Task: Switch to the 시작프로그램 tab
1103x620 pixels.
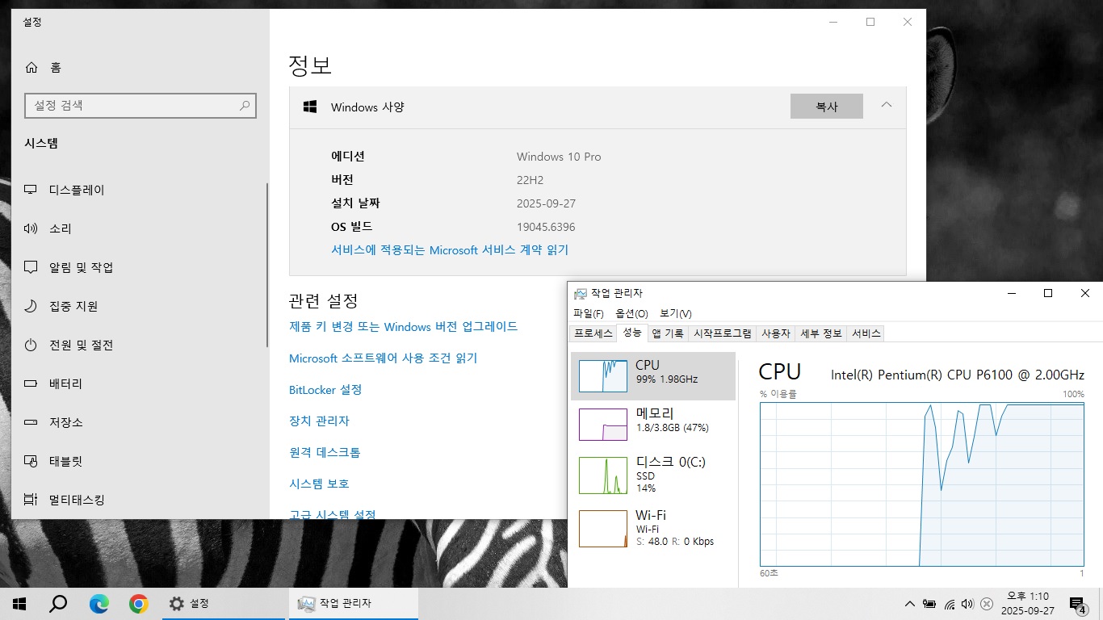Action: pos(723,333)
